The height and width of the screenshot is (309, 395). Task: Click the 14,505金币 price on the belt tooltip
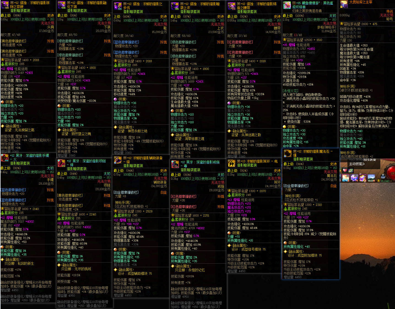[x=273, y=32]
